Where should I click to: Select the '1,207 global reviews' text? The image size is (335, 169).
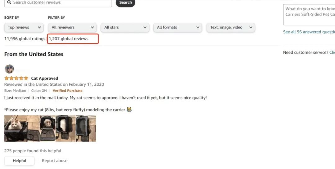69,39
